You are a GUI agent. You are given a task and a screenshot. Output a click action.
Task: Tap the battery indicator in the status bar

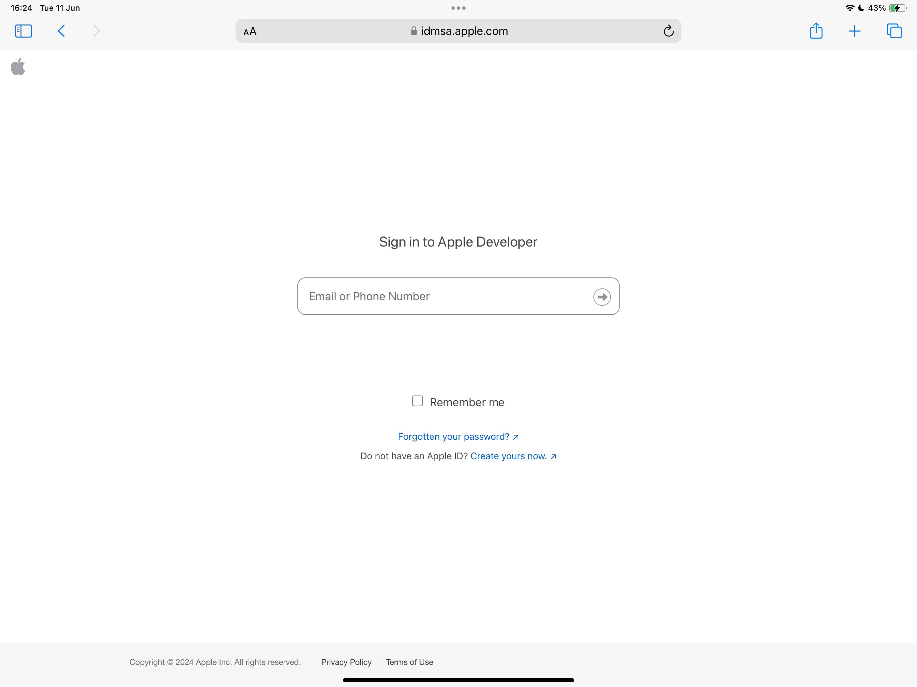tap(898, 8)
